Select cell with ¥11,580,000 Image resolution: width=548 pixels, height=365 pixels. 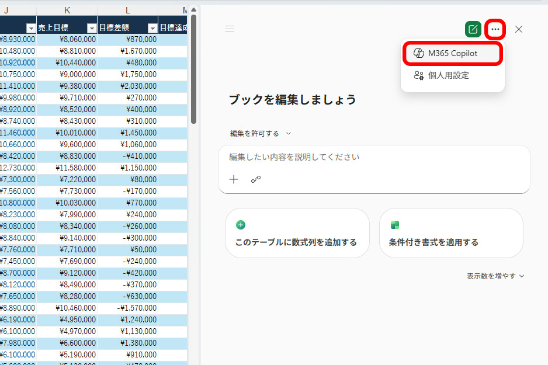click(x=67, y=168)
